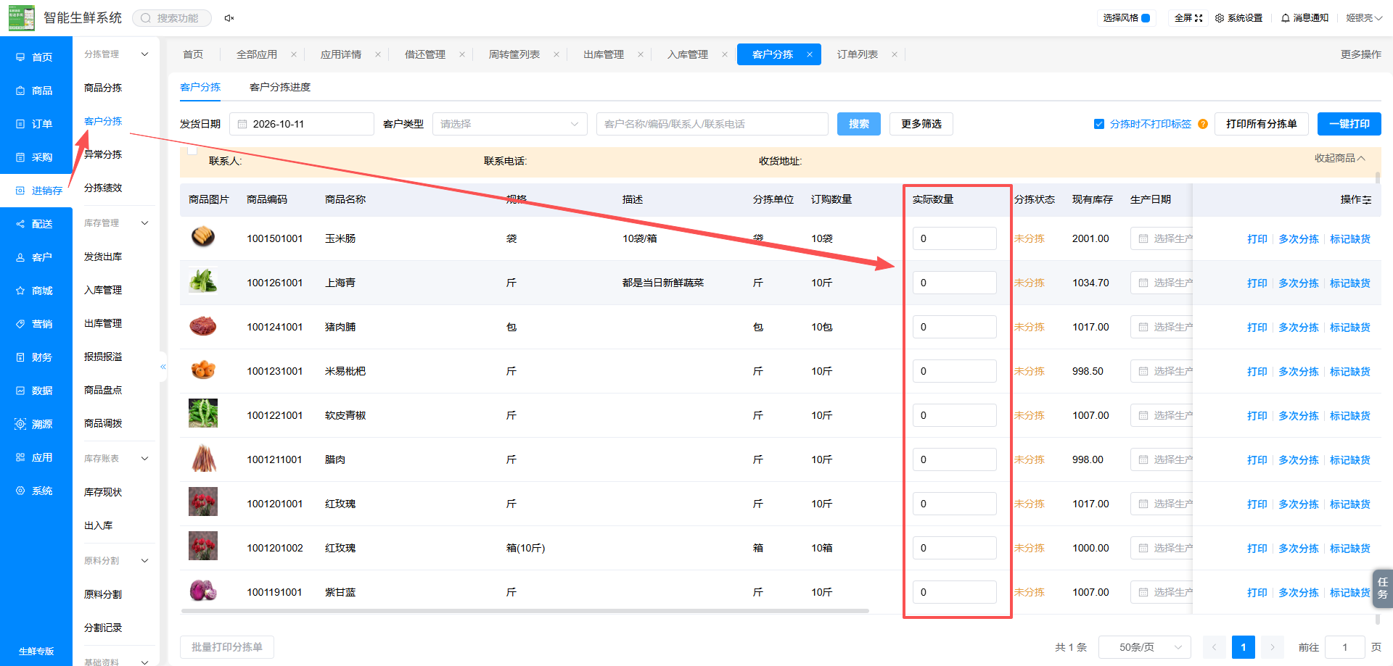1393x666 pixels.
Task: Open 商品盘点 in the submenu
Action: point(103,390)
